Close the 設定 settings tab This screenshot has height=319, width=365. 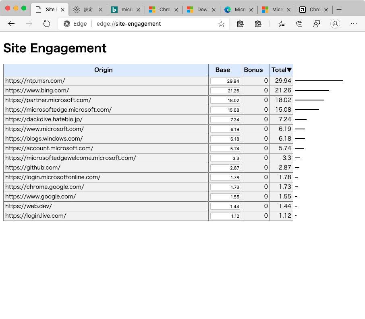[100, 10]
